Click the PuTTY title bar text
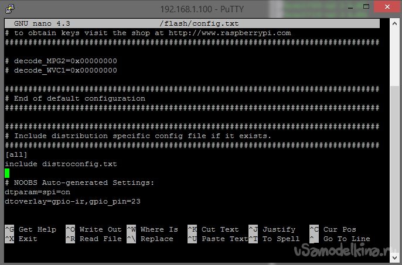402x265 pixels. (202, 9)
